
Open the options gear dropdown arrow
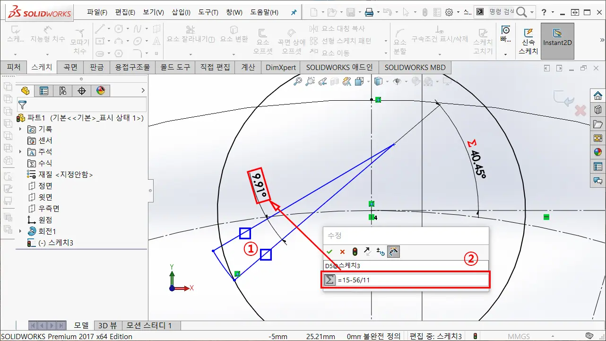[458, 13]
